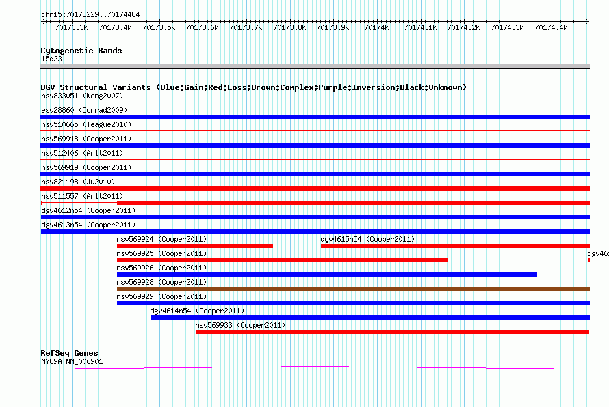Open variant dgv4613n54 (Cooper2011) label
Screen dimensions: 609x407
pyautogui.click(x=88, y=225)
